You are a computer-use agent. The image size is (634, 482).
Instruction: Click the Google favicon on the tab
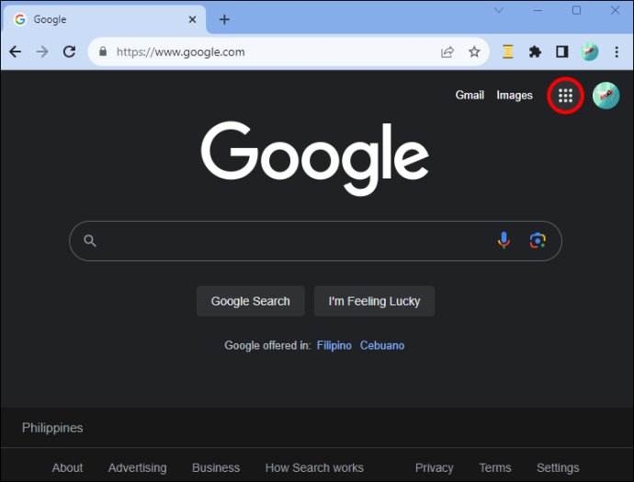pyautogui.click(x=20, y=19)
